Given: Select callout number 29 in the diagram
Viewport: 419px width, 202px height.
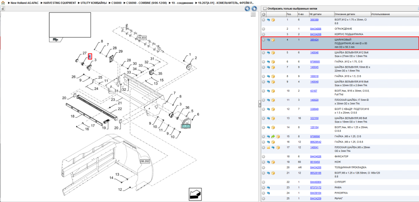Looking at the screenshot, I should pos(121,51).
